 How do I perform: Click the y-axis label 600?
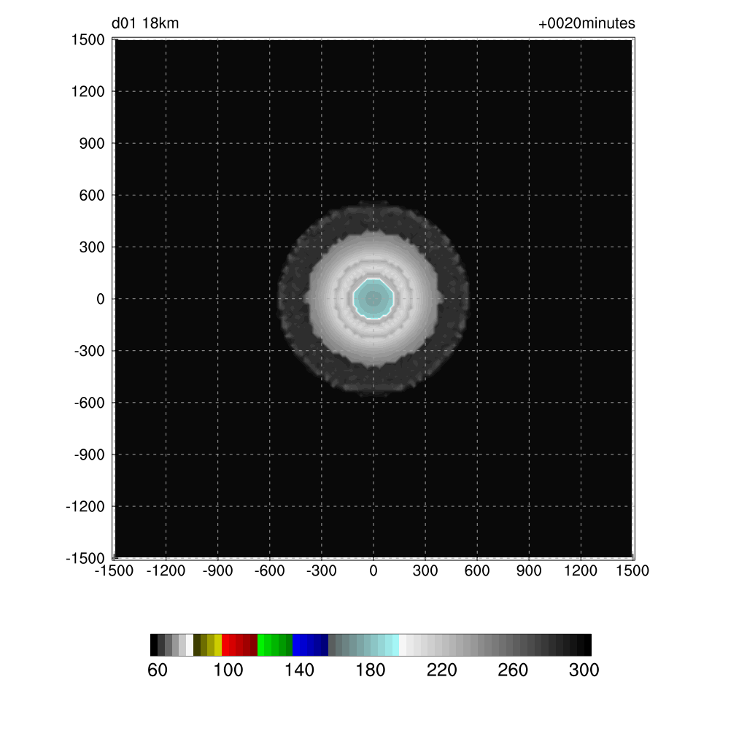point(91,195)
